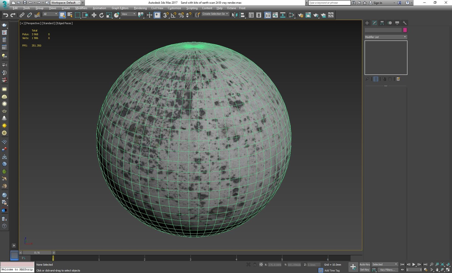Open the key filter Selected dropdown
The width and height of the screenshot is (452, 273).
pyautogui.click(x=385, y=264)
